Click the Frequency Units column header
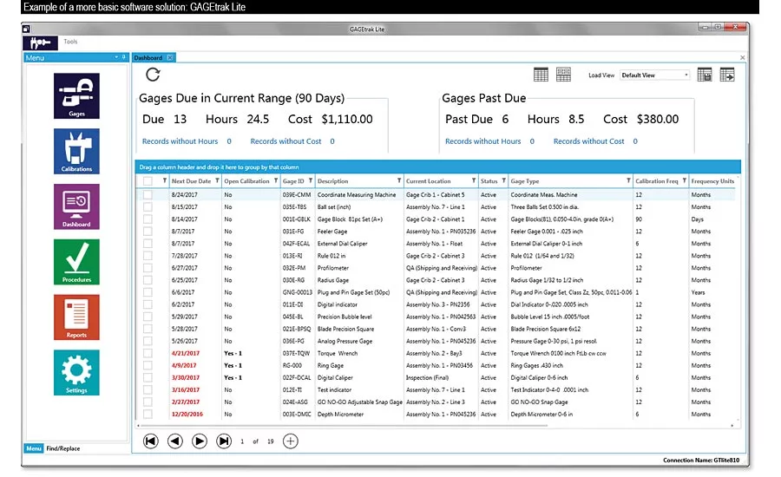 pyautogui.click(x=712, y=181)
